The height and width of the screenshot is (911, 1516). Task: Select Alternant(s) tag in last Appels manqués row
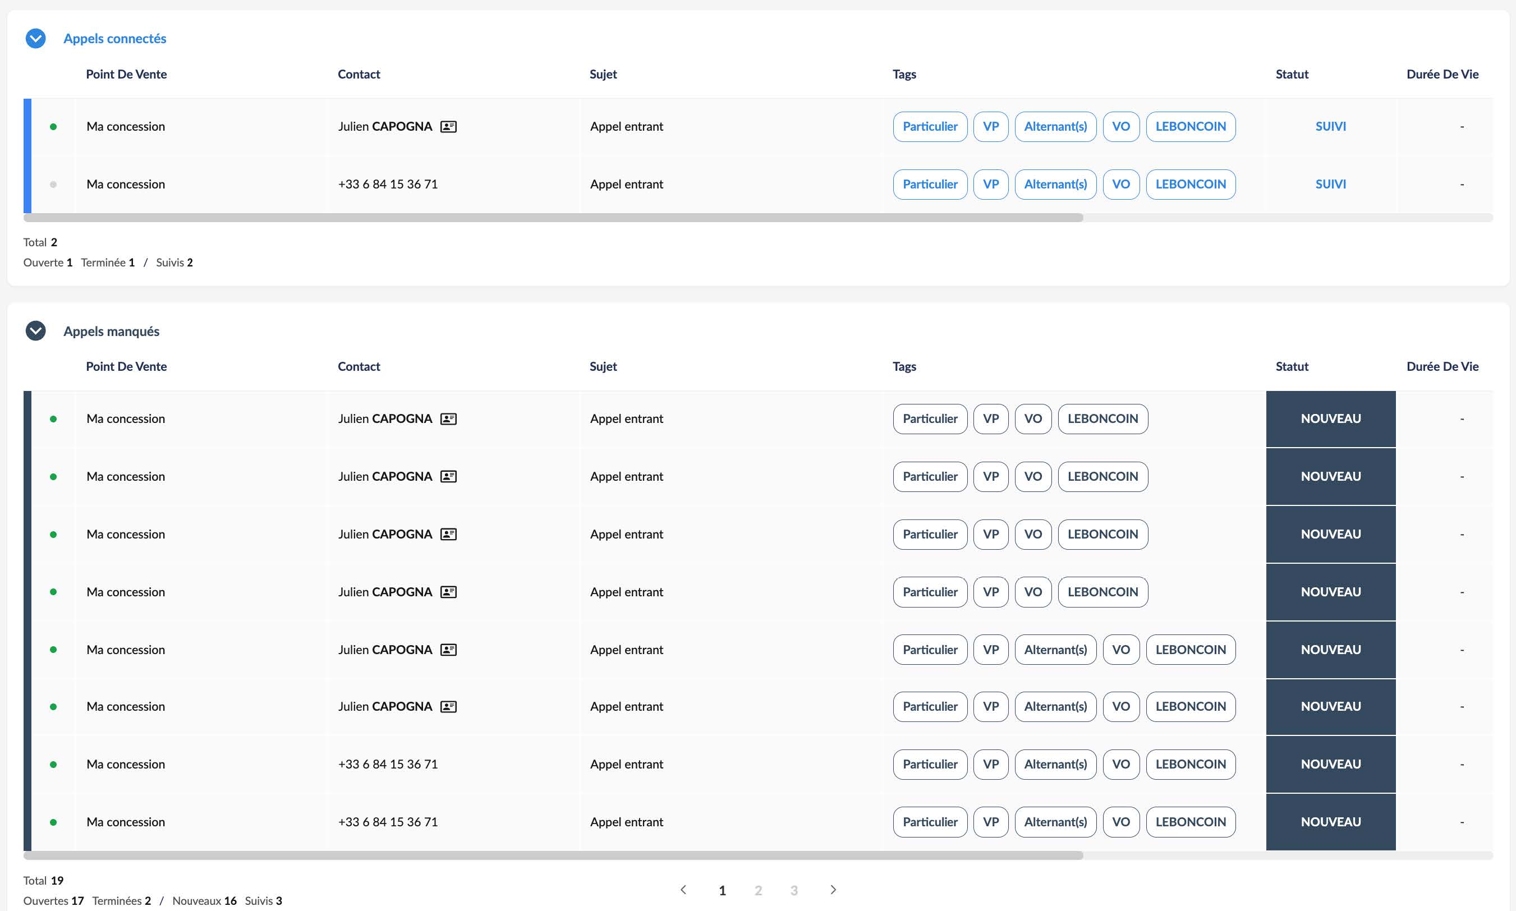click(x=1055, y=822)
